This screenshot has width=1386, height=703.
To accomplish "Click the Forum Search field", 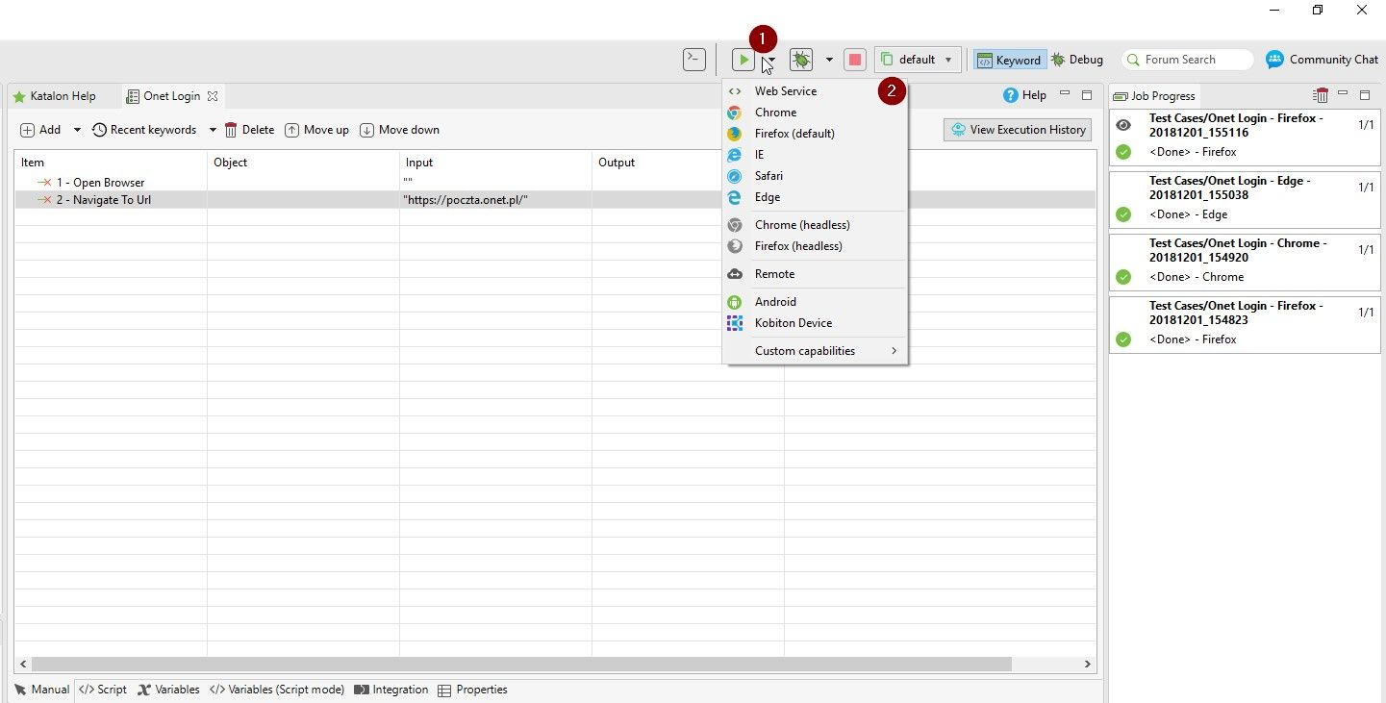I will [1188, 60].
